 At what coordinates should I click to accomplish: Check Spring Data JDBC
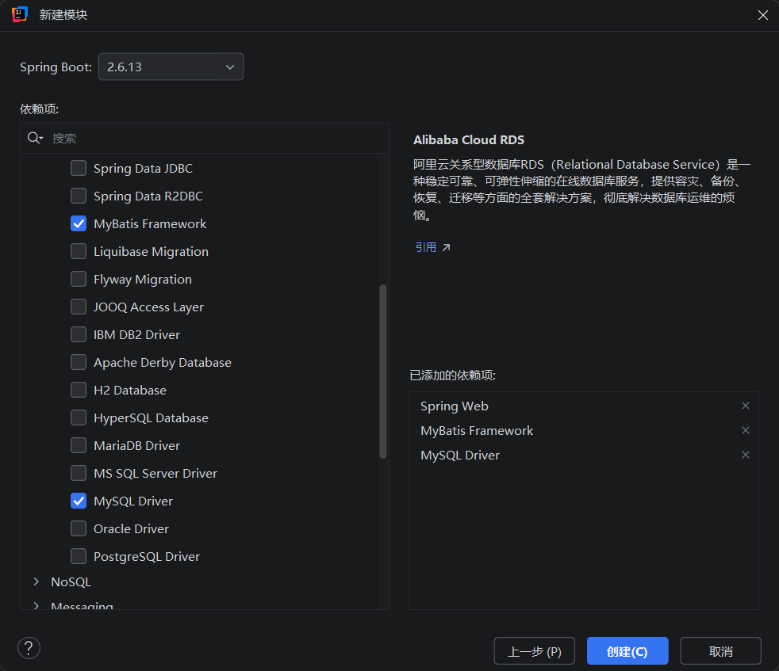79,168
